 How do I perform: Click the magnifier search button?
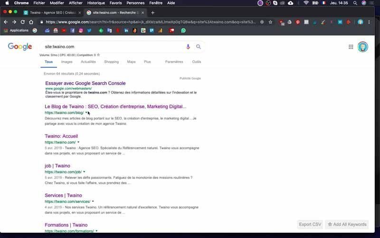[199, 47]
